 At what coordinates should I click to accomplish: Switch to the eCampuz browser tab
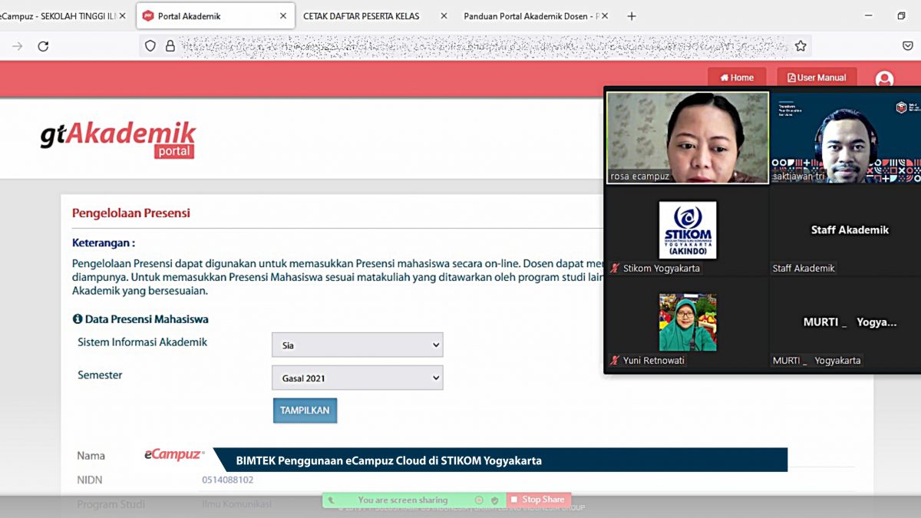(x=58, y=15)
